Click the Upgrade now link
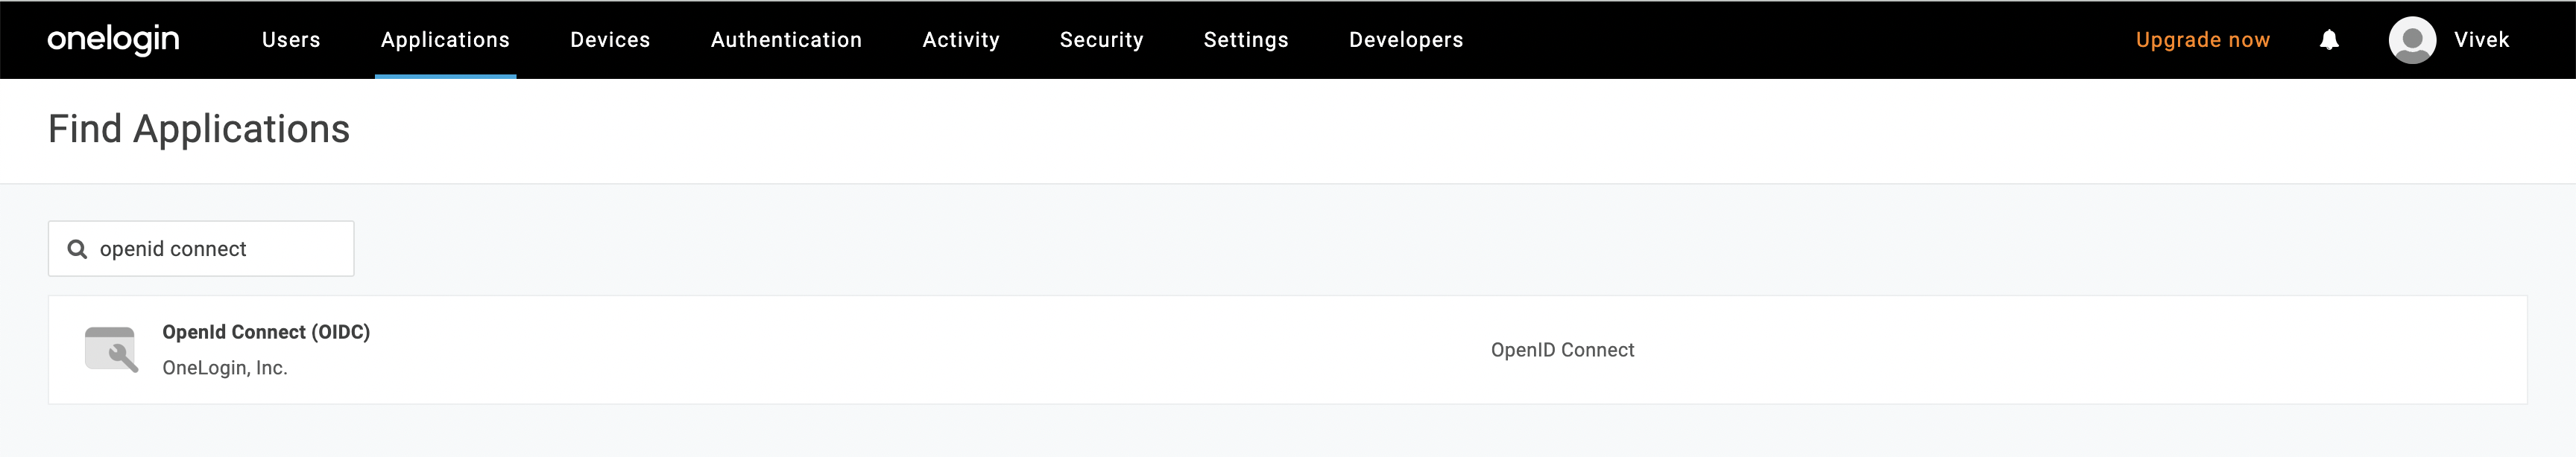The height and width of the screenshot is (457, 2576). tap(2202, 39)
